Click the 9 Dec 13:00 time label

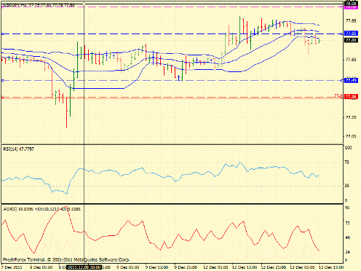coord(156,267)
